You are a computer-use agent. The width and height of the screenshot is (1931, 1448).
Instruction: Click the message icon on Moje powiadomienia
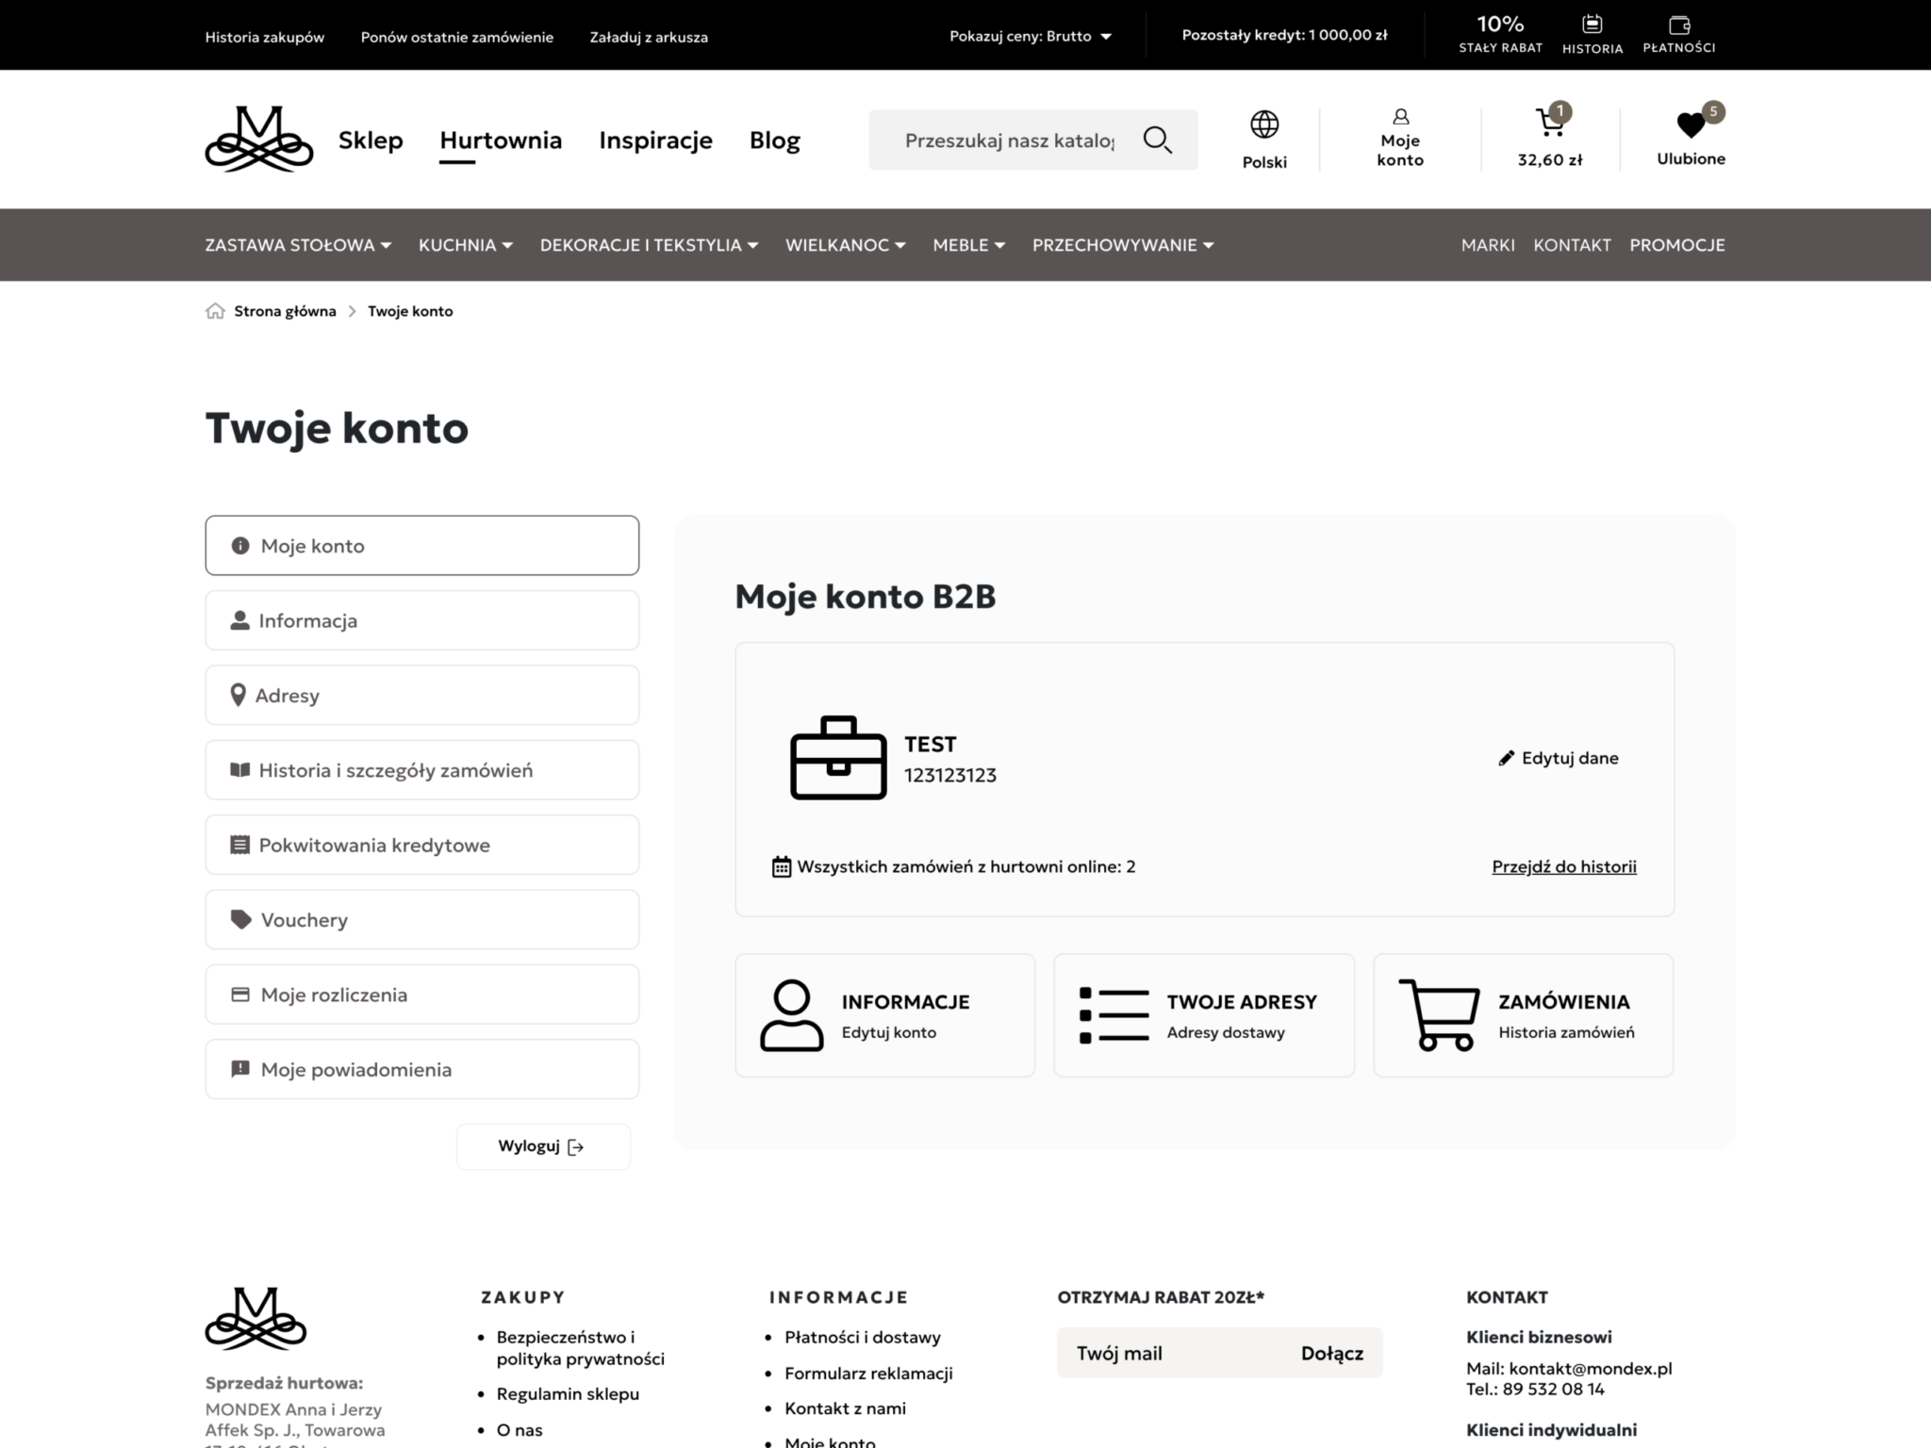coord(240,1069)
